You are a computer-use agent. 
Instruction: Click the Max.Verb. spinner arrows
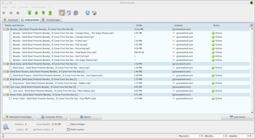point(202,136)
